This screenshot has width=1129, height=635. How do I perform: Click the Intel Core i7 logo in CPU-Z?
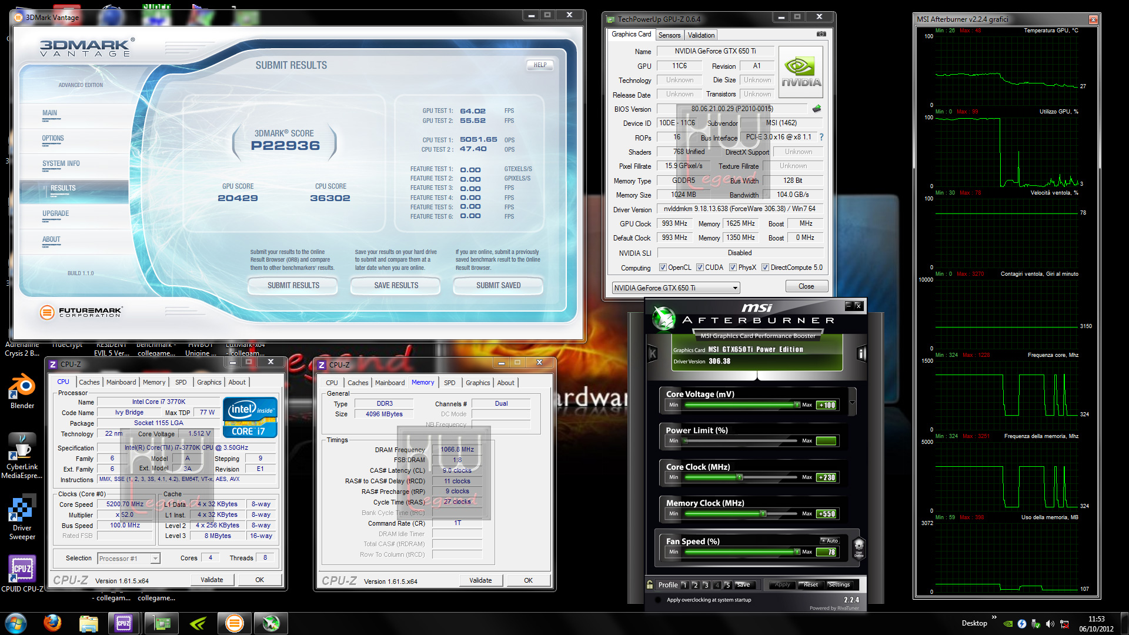[x=250, y=417]
